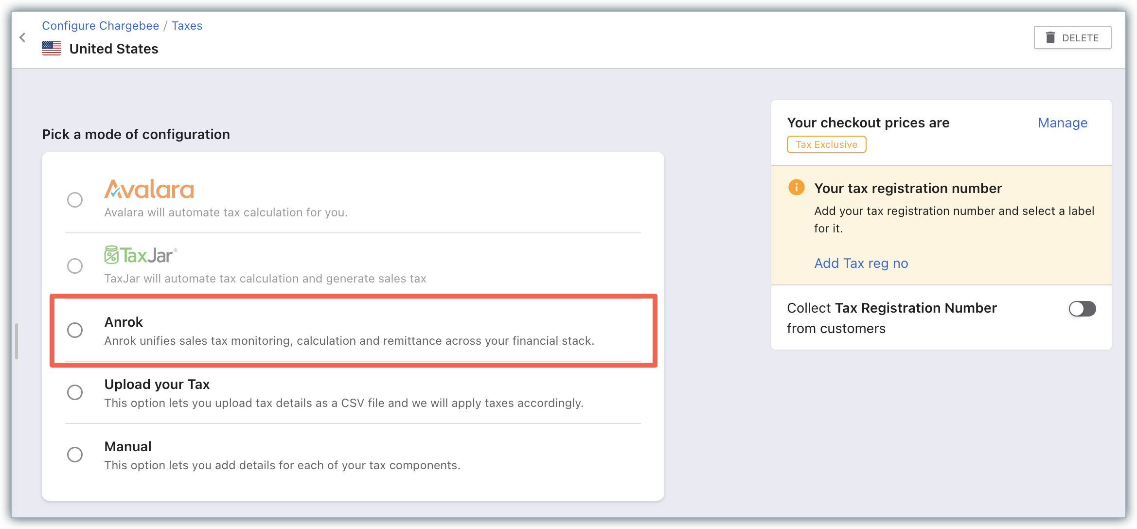Select the TaxJar radio button
Viewport: 1137px width, 529px height.
point(75,266)
